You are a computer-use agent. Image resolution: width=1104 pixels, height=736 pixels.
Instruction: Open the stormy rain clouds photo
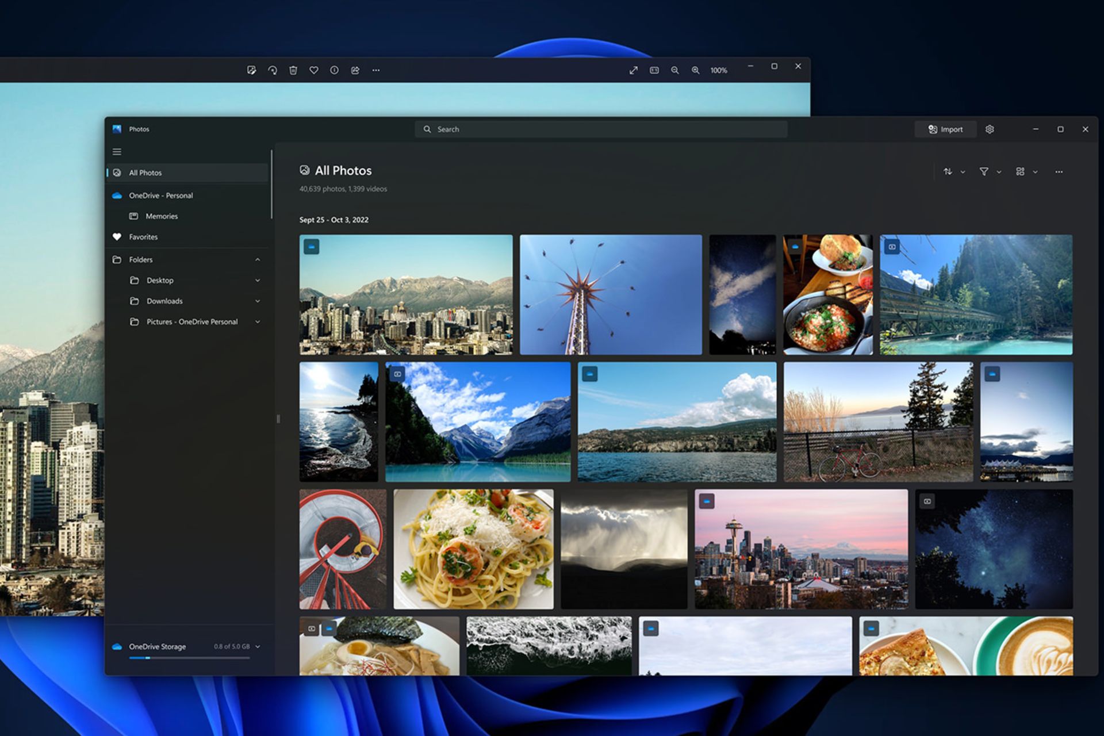pos(624,549)
